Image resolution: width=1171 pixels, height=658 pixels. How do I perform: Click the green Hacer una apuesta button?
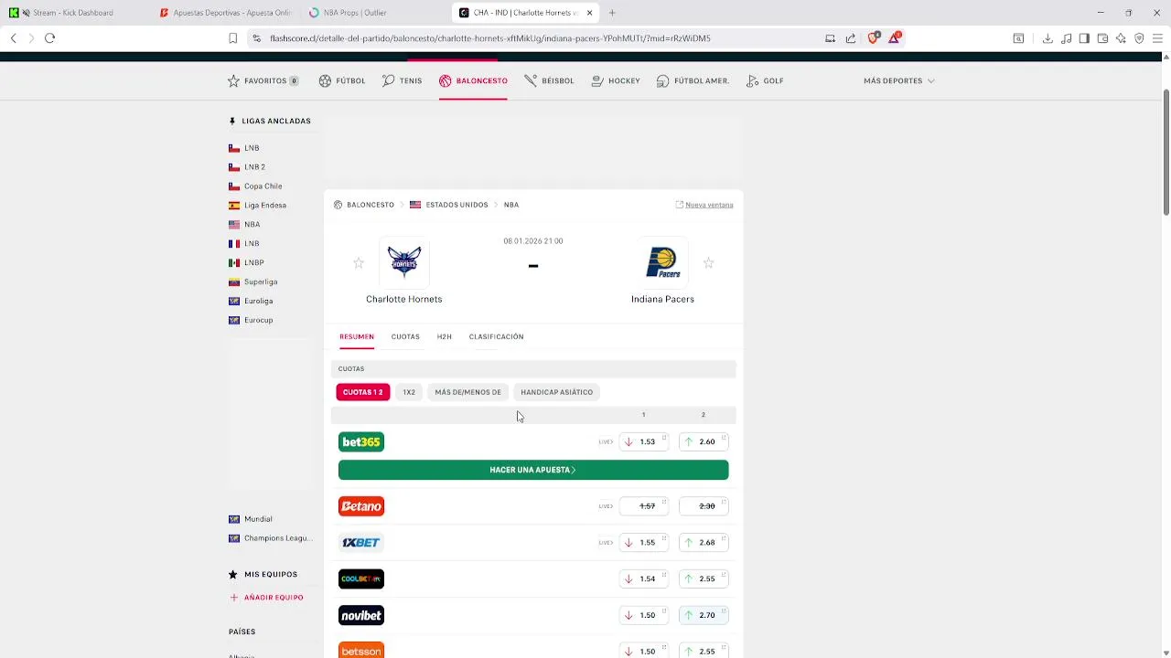[533, 470]
